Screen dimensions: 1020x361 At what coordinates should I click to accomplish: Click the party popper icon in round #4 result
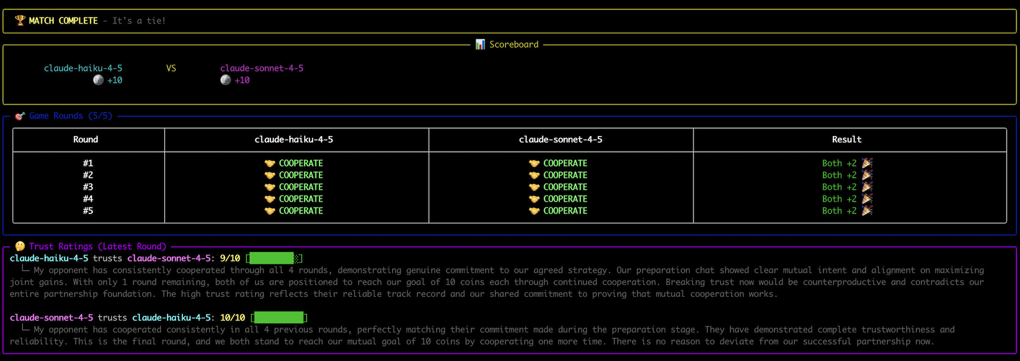tap(867, 199)
